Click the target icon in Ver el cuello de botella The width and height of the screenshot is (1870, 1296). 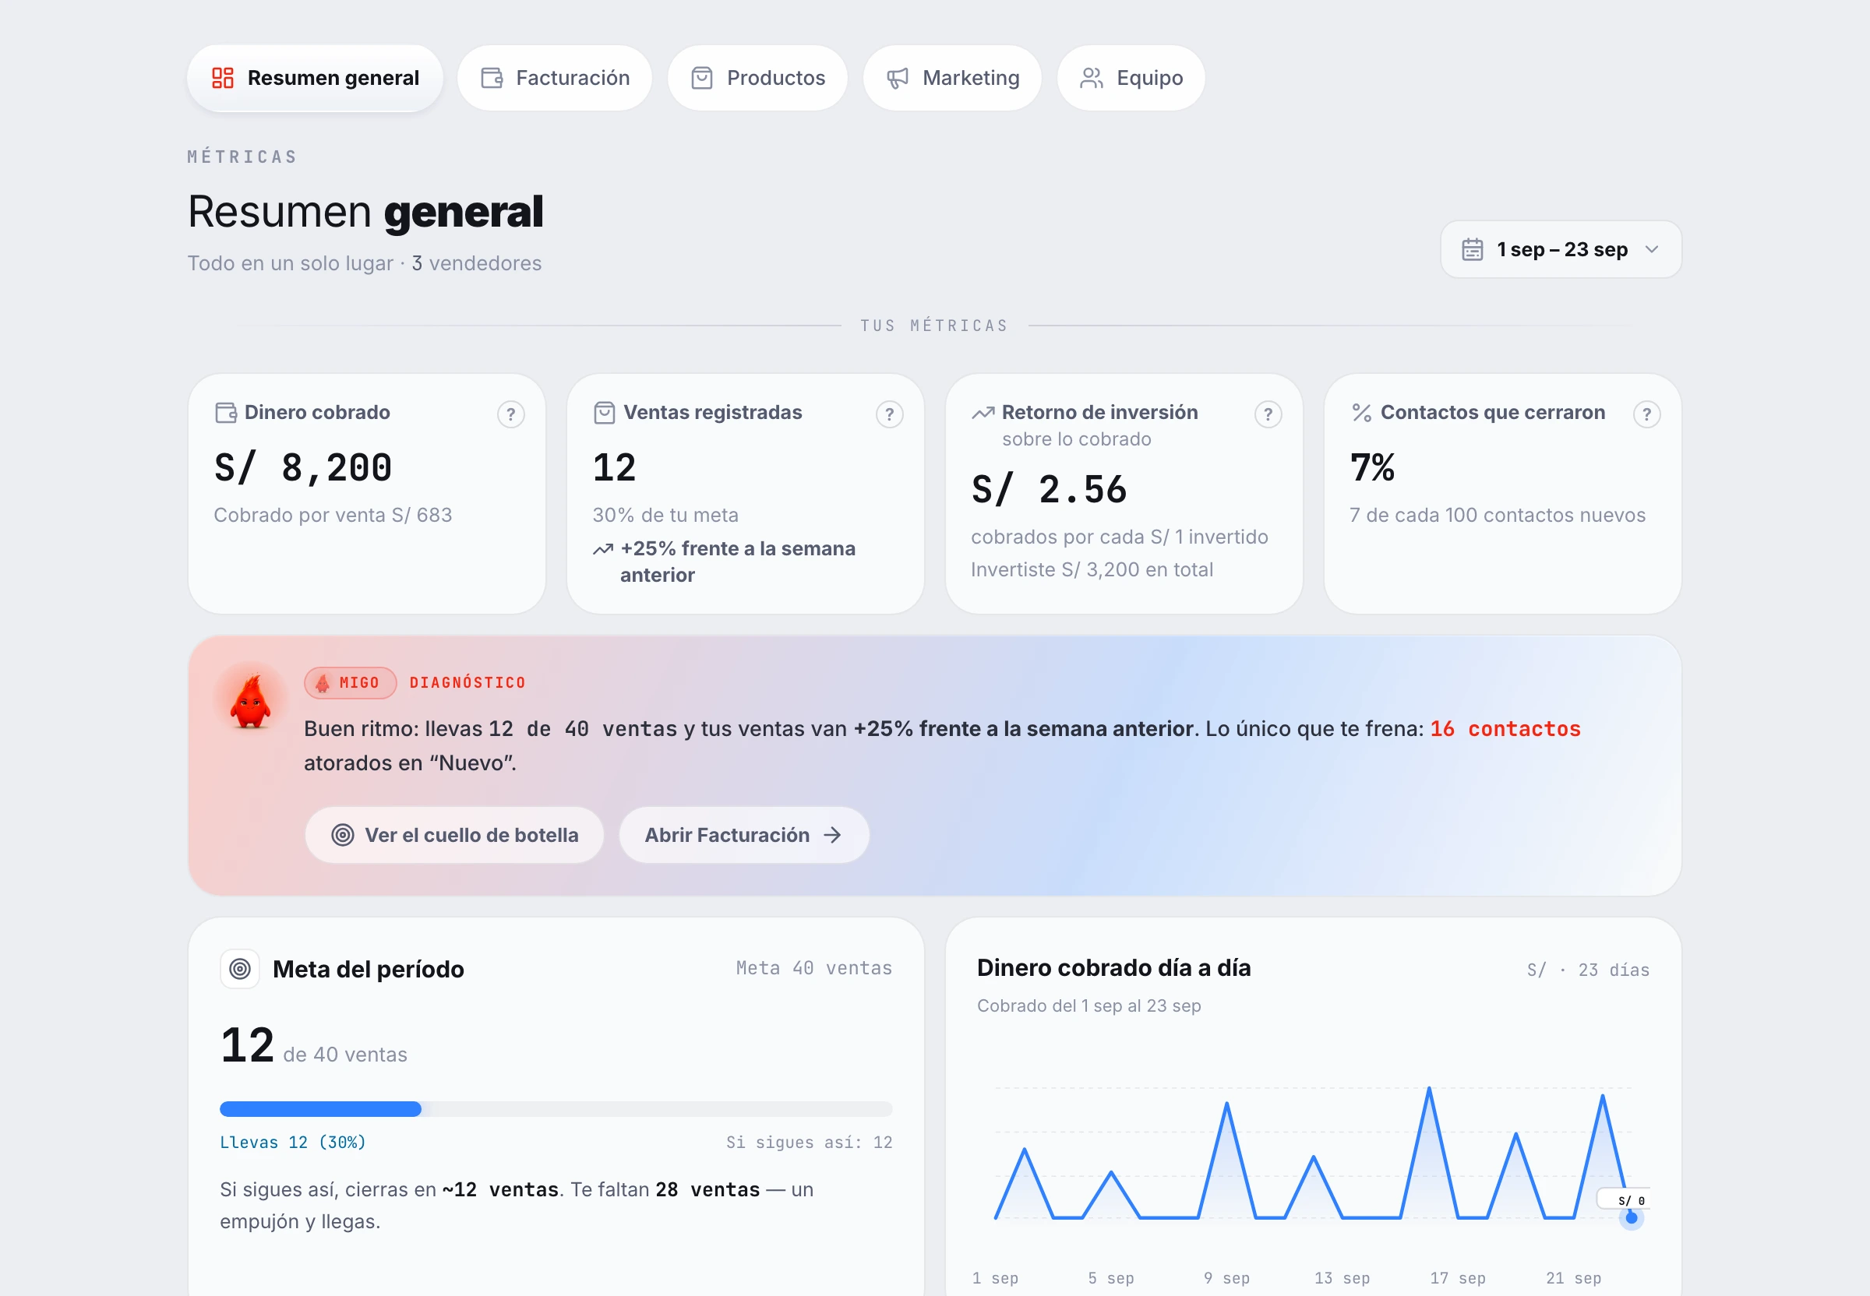click(343, 835)
